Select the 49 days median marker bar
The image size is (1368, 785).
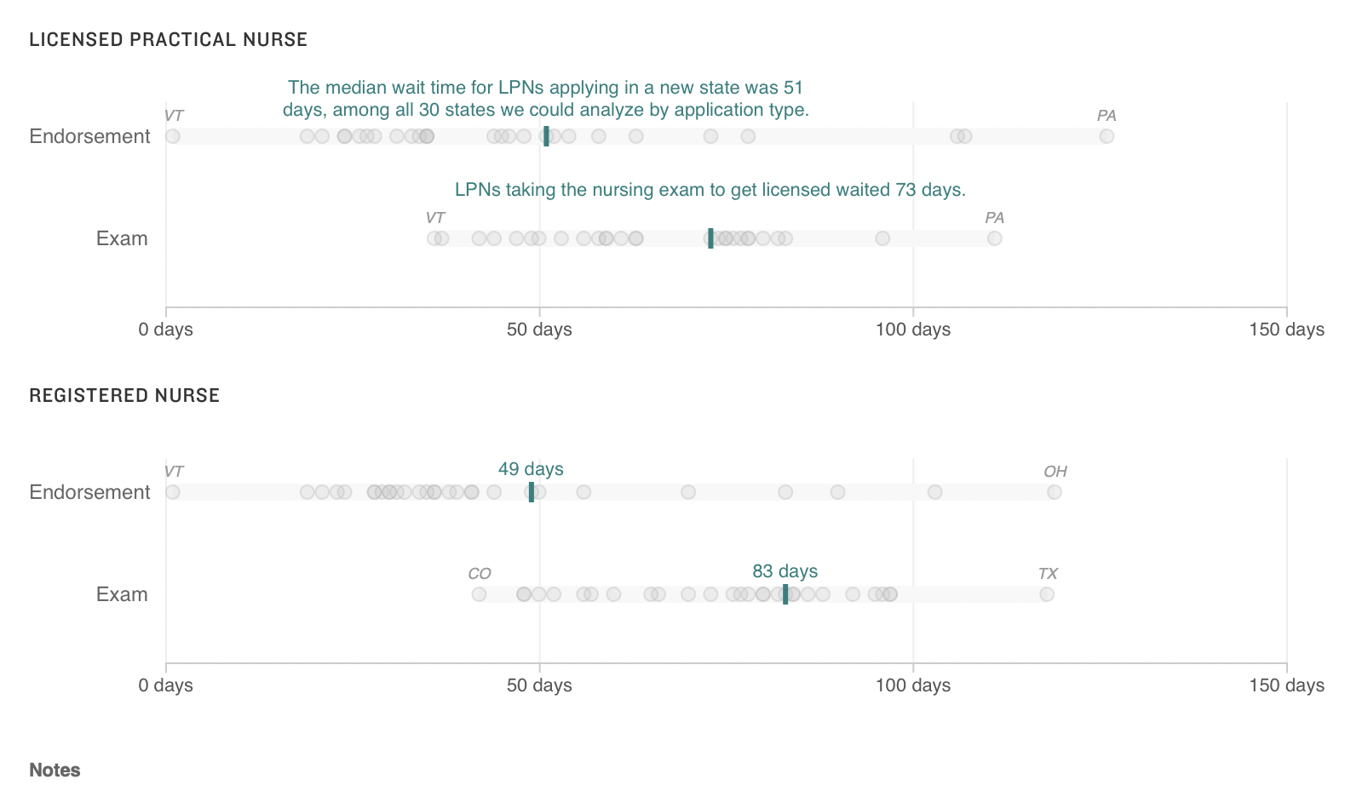[x=532, y=492]
